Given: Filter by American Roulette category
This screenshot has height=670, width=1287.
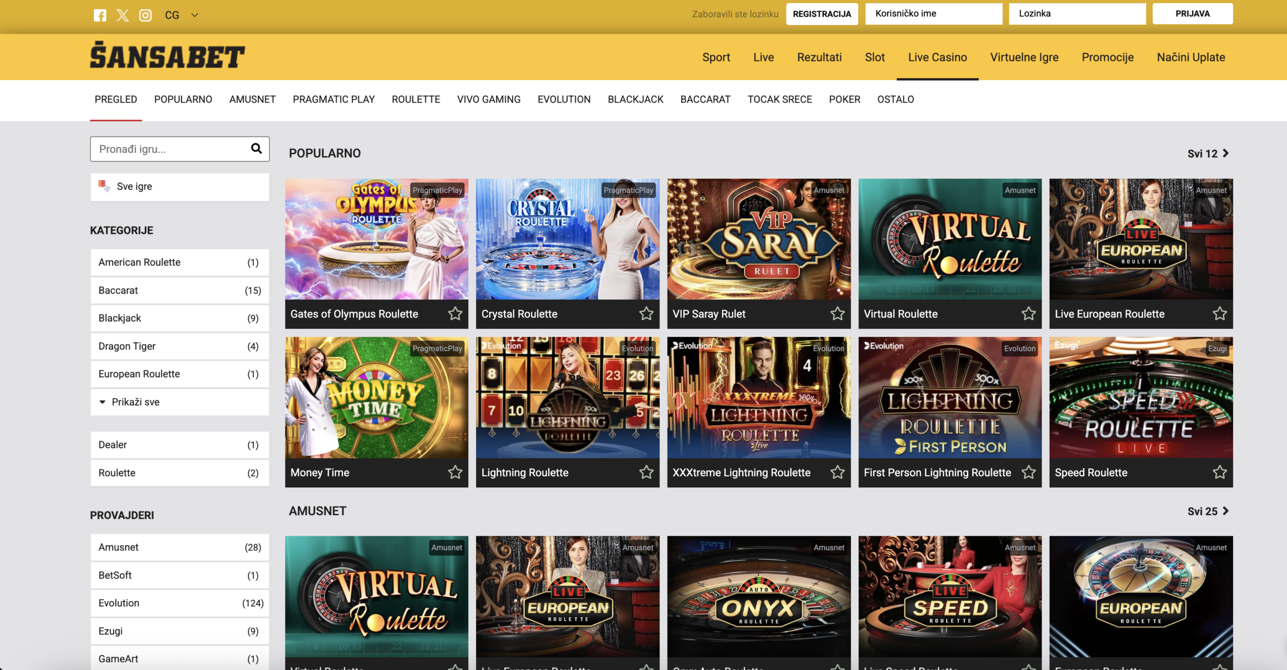Looking at the screenshot, I should point(179,263).
